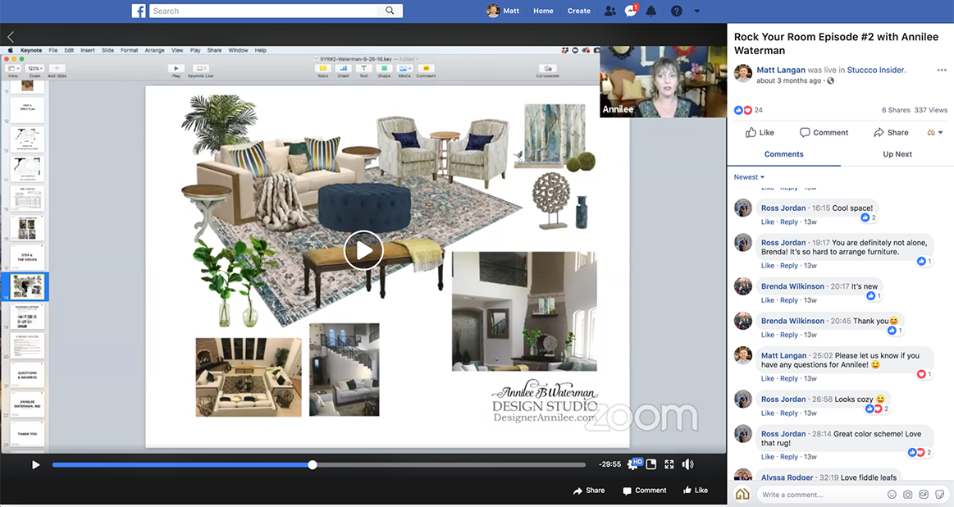Click the search magnifier icon
Screen dimensions: 954x507
pyautogui.click(x=390, y=11)
